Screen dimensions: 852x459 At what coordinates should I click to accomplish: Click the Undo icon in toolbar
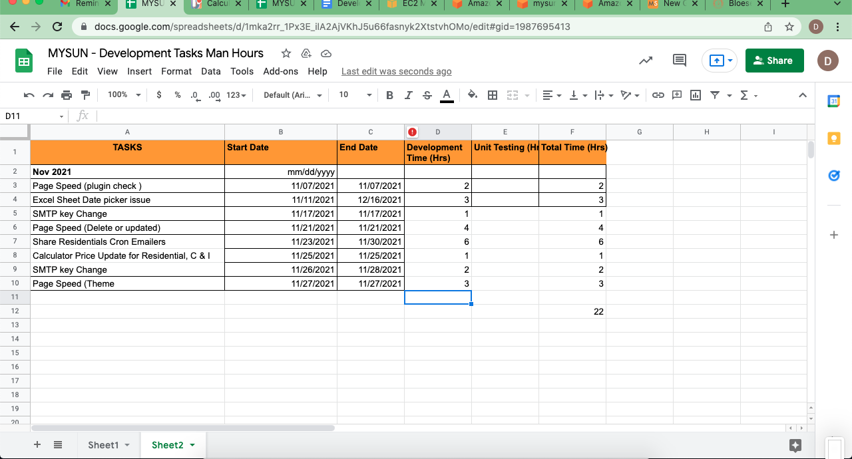29,95
